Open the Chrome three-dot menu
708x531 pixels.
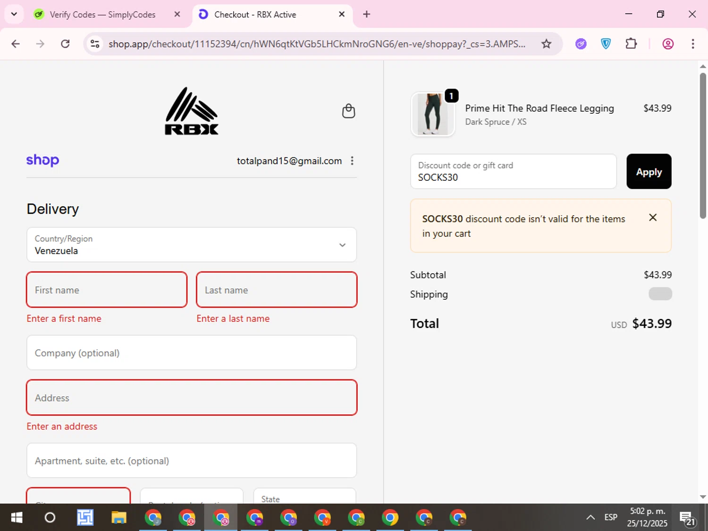click(693, 44)
